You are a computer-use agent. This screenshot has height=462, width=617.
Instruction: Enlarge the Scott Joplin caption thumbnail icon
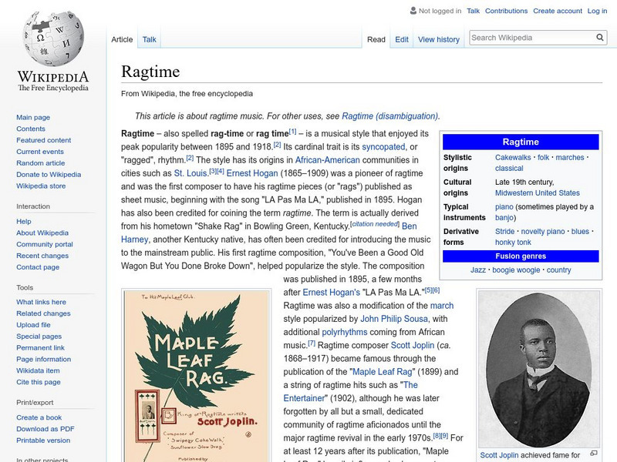coord(595,454)
